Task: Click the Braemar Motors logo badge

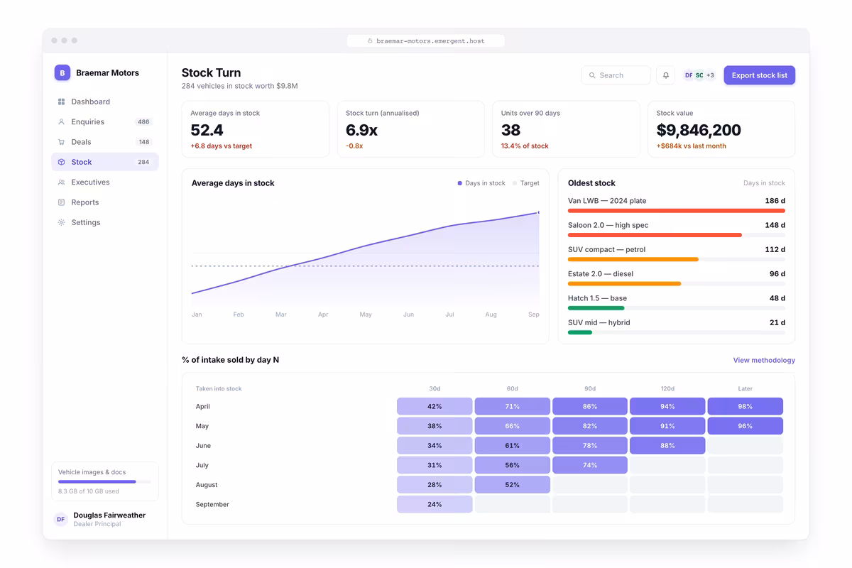Action: click(62, 72)
